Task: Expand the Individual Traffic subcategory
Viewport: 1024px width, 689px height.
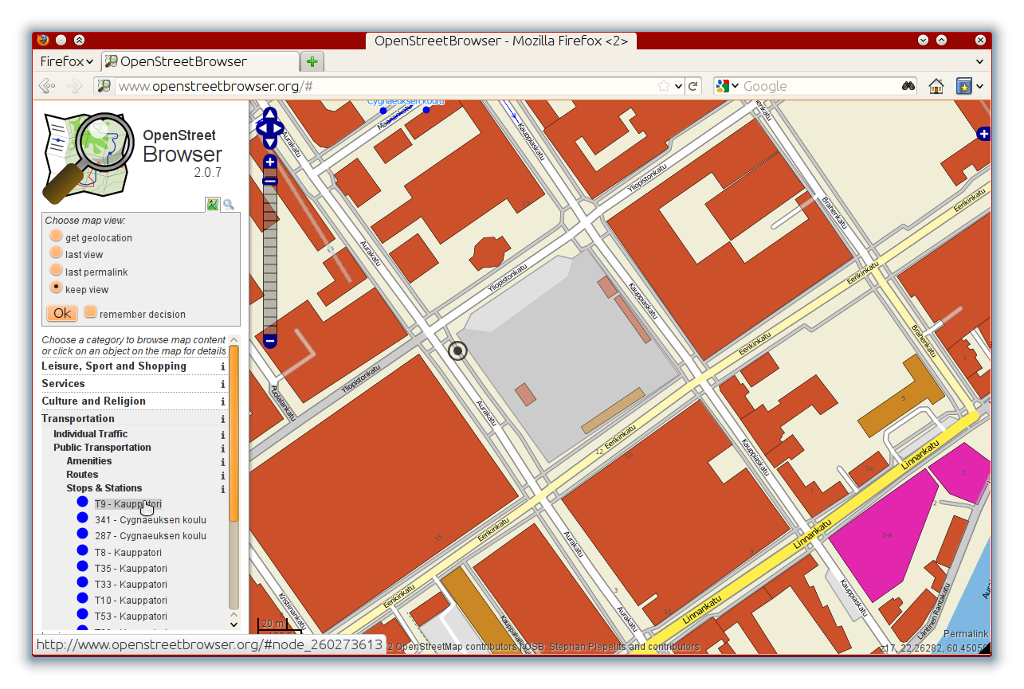Action: (x=90, y=434)
